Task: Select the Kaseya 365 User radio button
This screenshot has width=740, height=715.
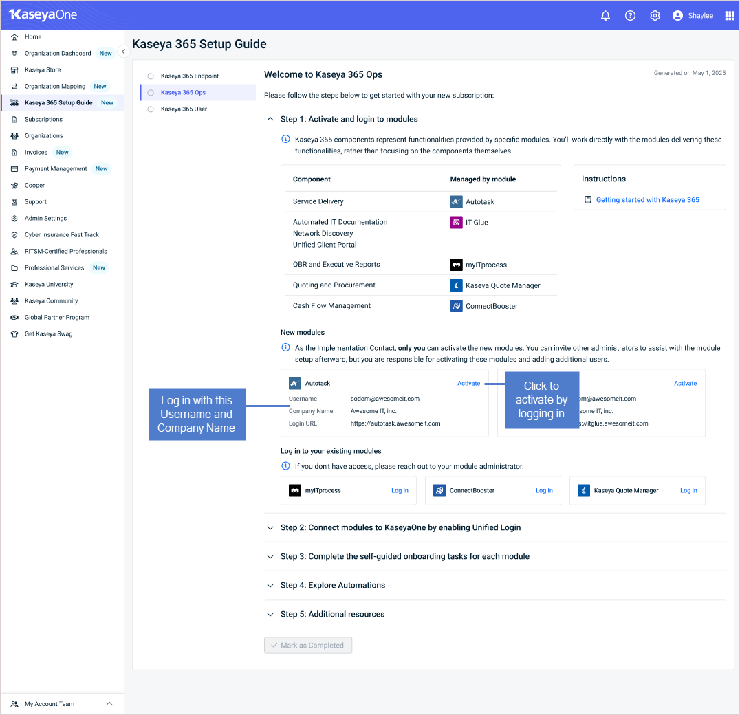Action: coord(151,109)
